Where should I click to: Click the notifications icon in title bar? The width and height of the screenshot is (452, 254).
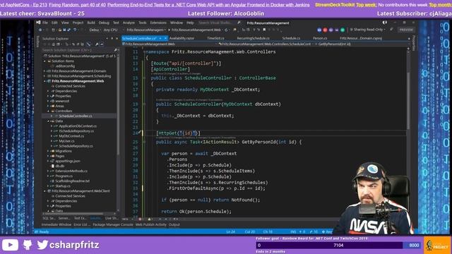pos(384,23)
